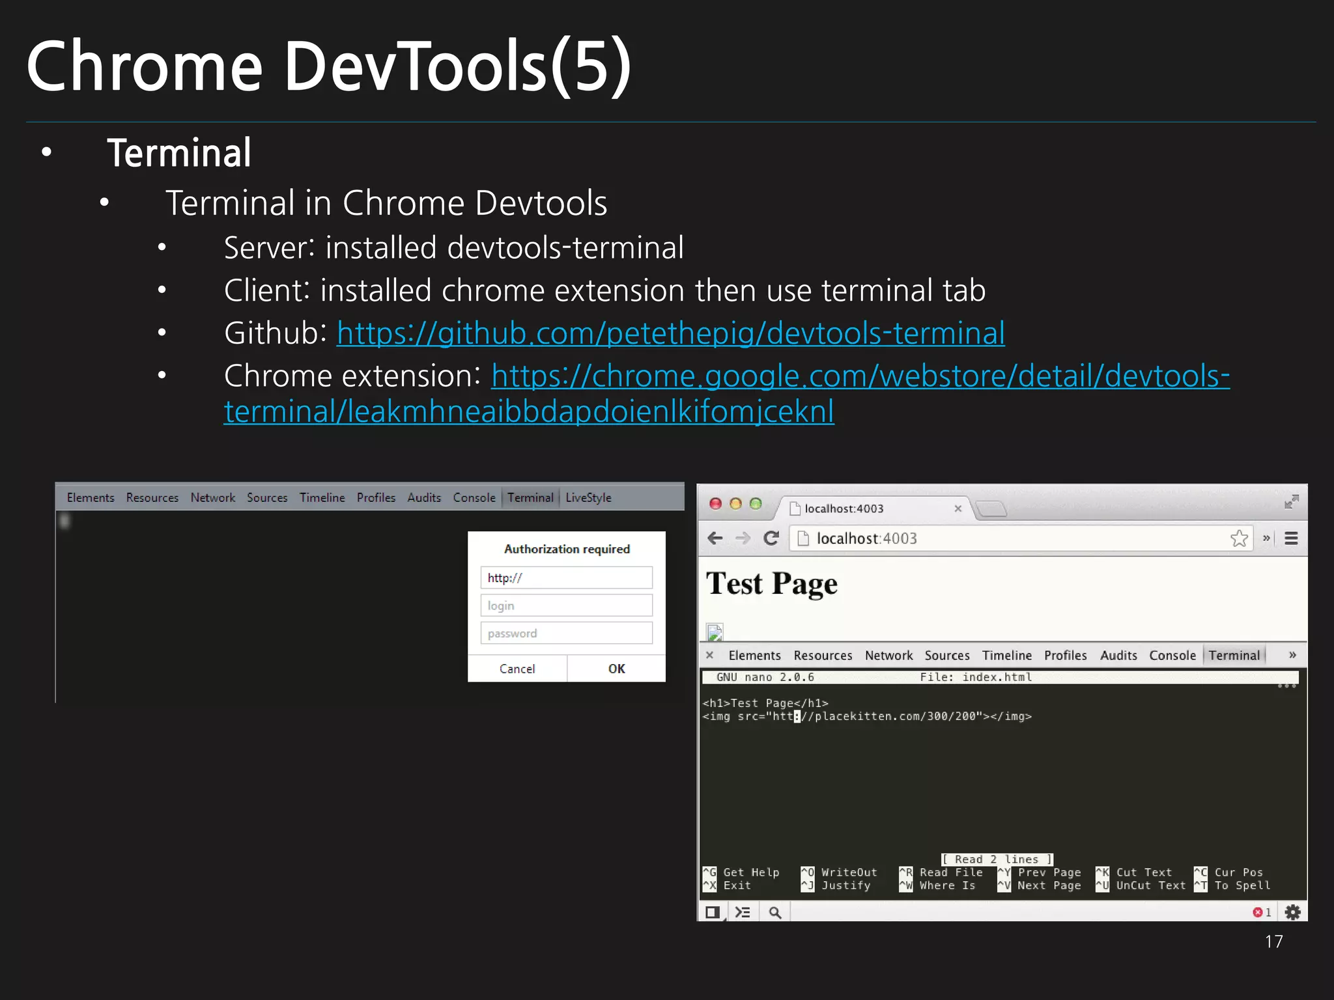Click the http:// URL field
The width and height of the screenshot is (1334, 1000).
[566, 577]
